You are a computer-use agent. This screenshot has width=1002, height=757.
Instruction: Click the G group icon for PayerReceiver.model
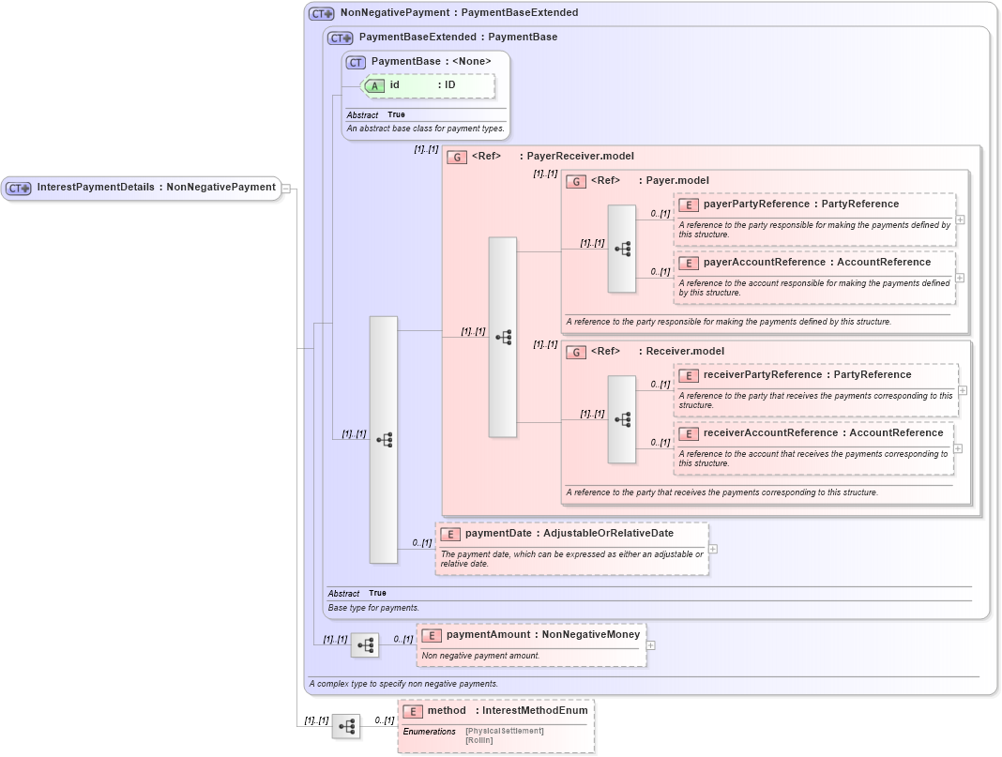(457, 156)
